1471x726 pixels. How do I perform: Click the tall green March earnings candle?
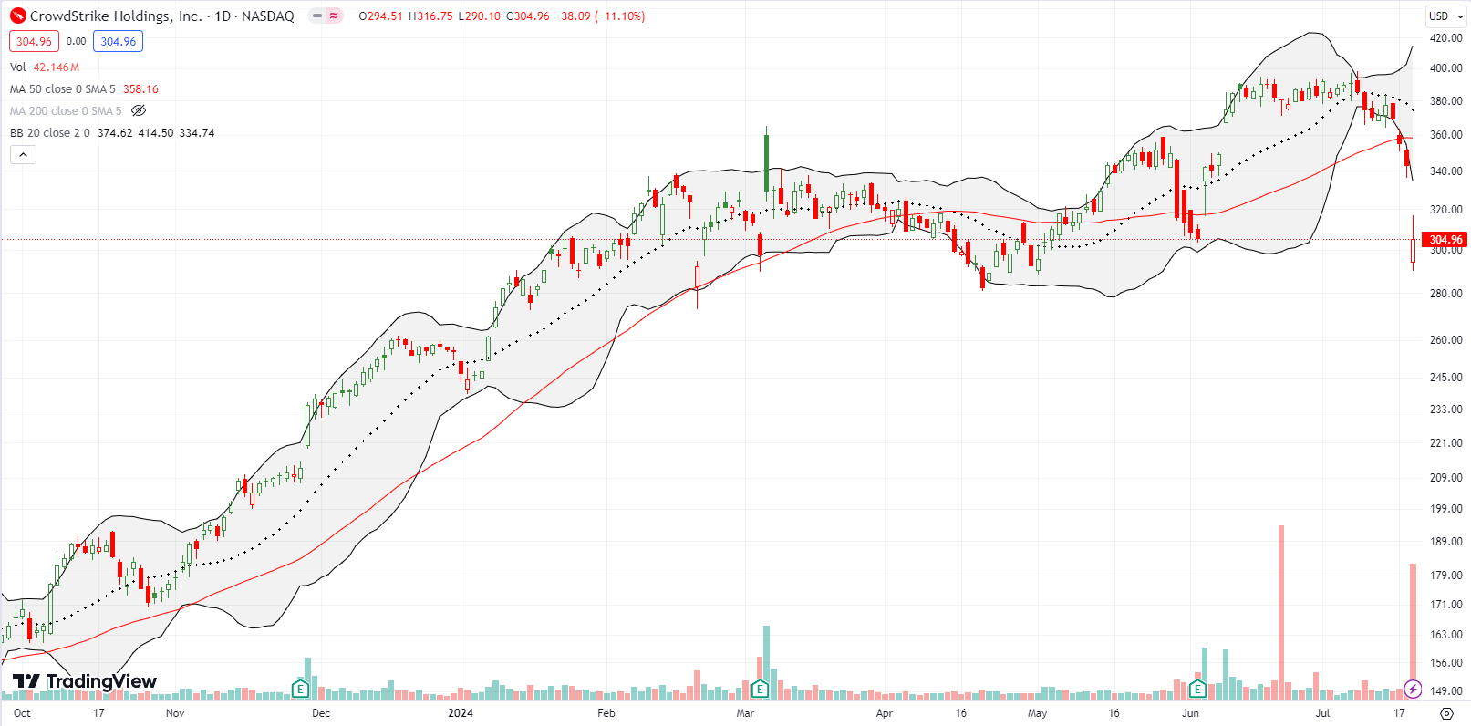(x=767, y=164)
